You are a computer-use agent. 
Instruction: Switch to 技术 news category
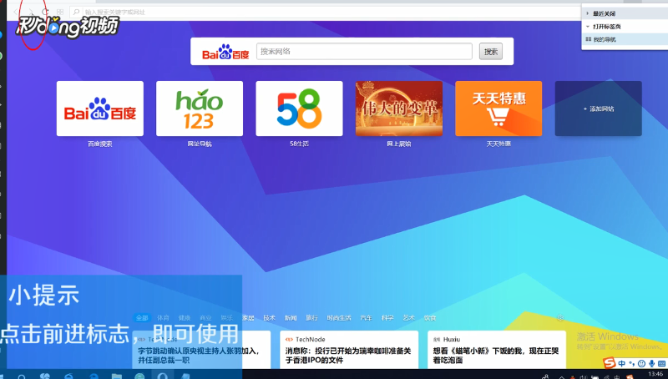269,318
